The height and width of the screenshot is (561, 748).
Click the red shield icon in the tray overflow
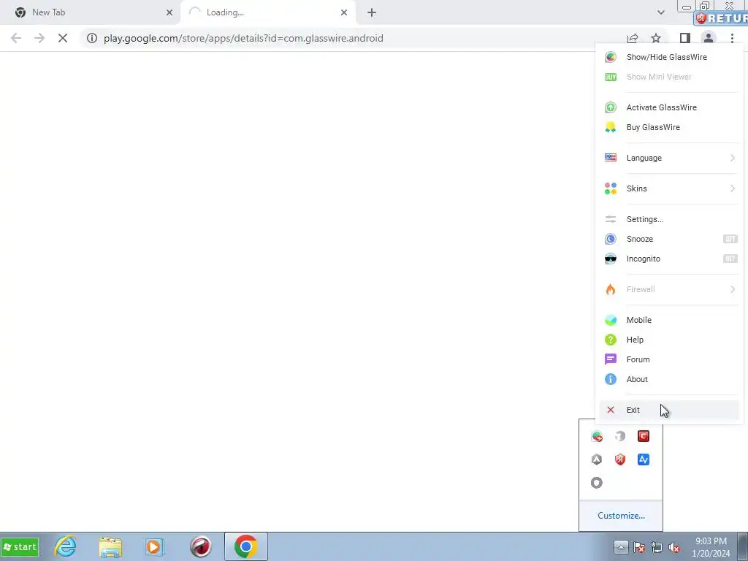click(x=619, y=459)
